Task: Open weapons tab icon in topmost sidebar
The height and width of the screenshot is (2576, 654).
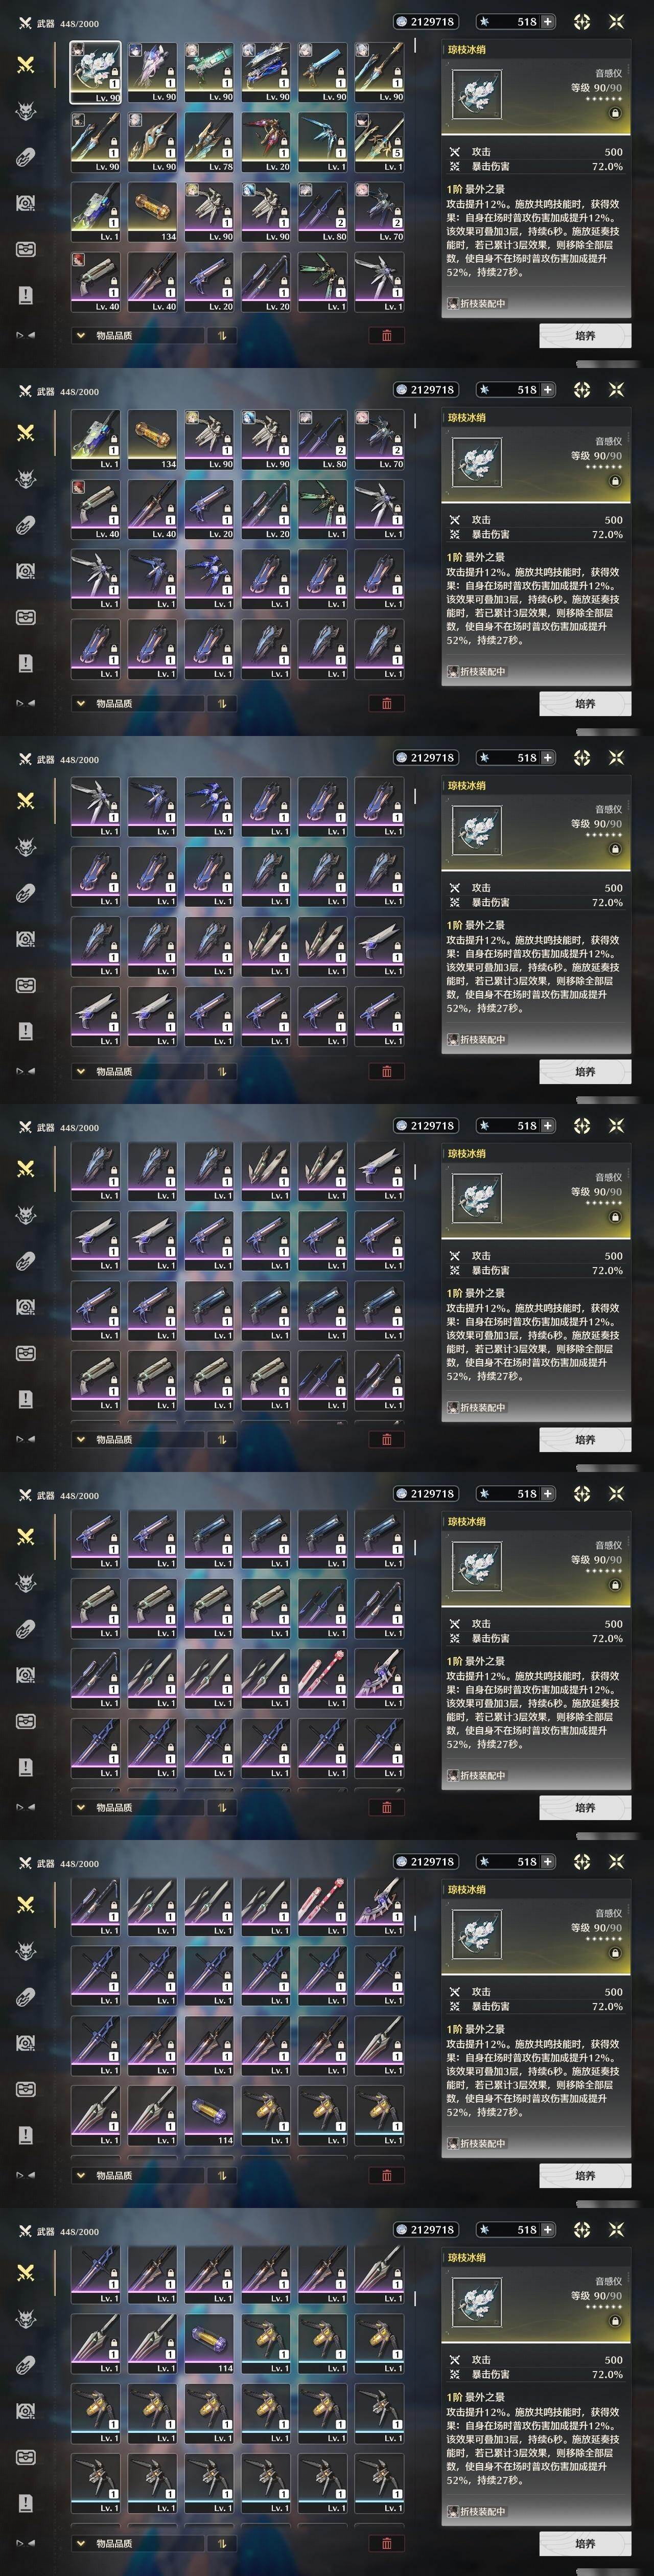Action: point(26,64)
